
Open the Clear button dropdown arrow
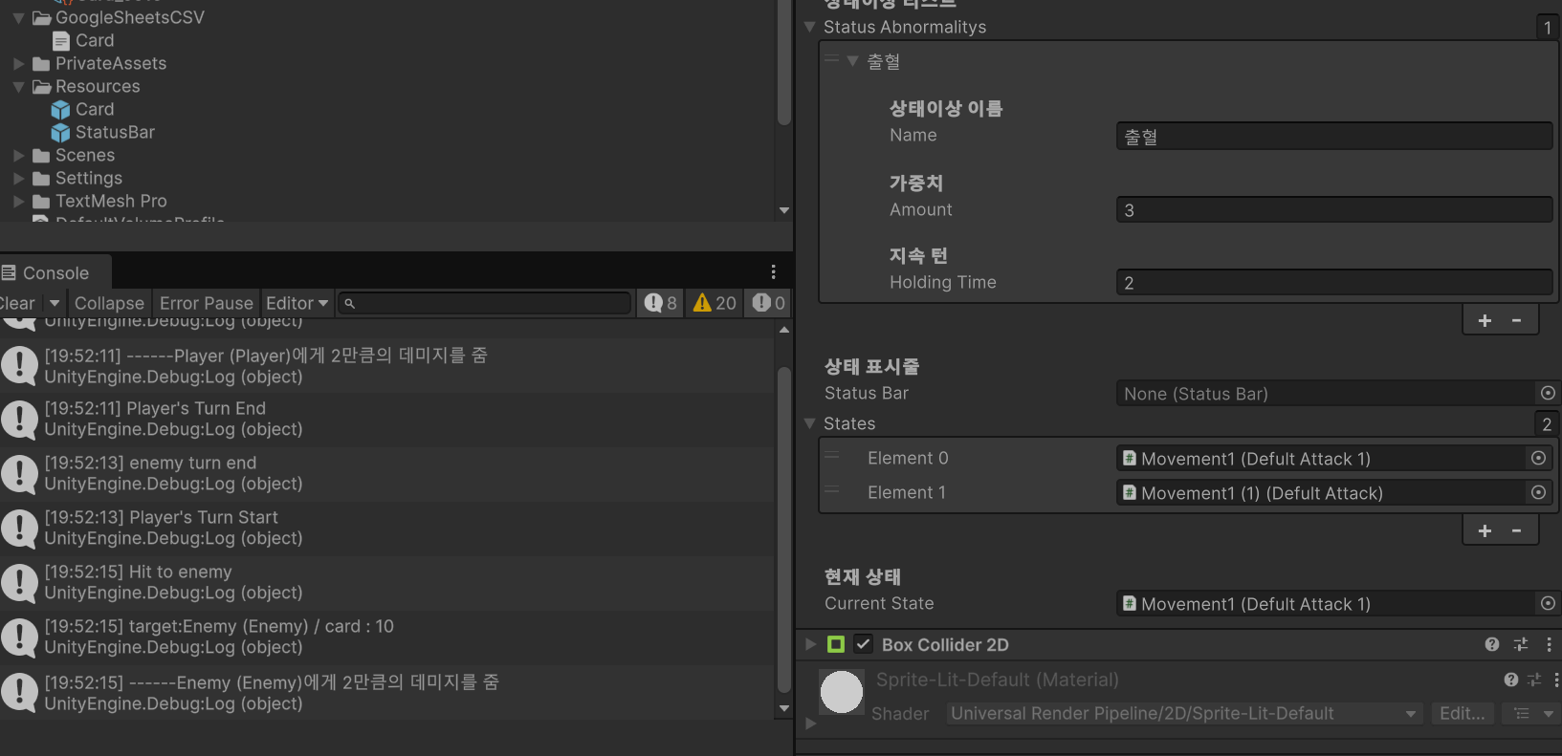(55, 303)
